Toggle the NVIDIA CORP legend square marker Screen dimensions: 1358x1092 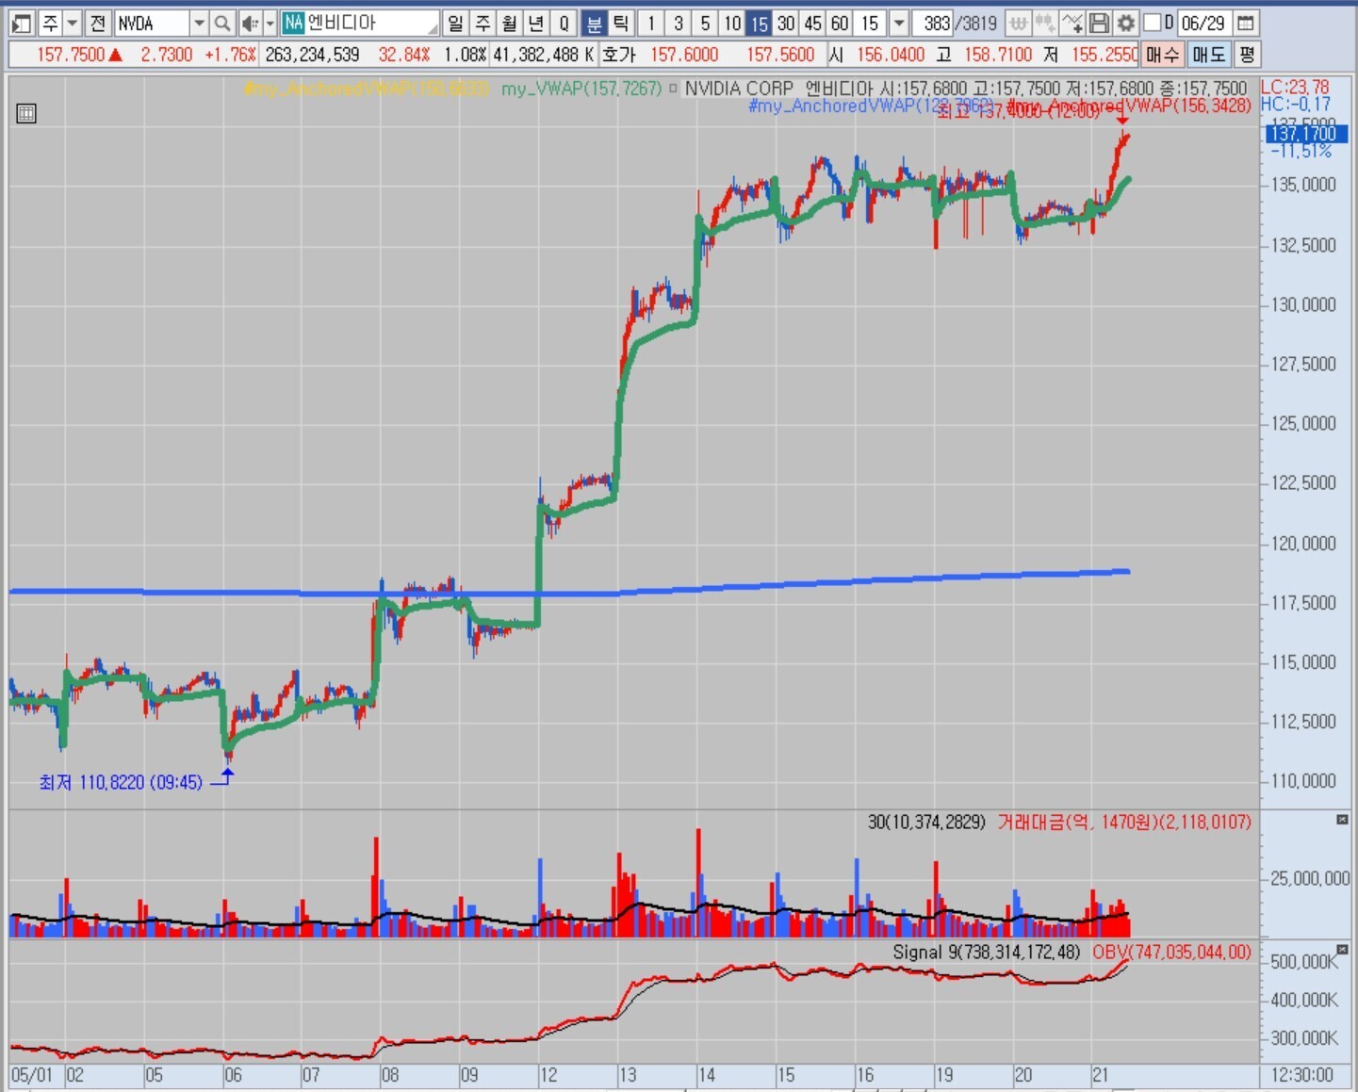pos(673,89)
